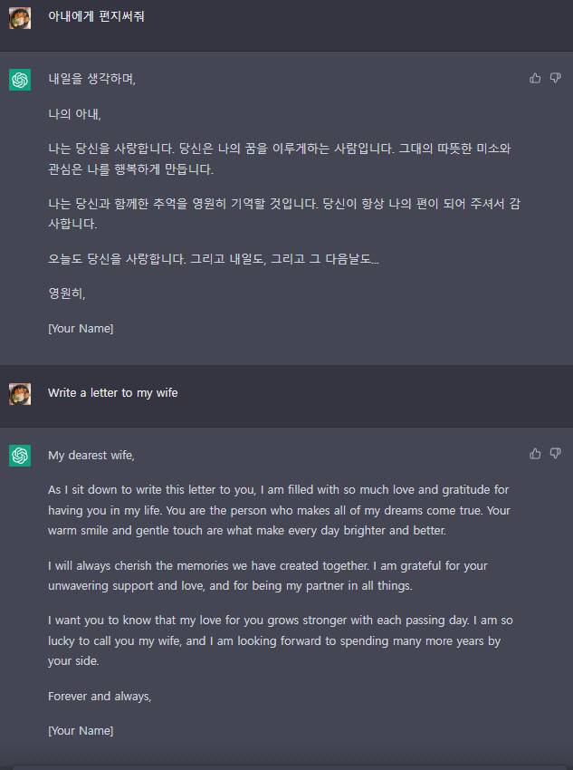The width and height of the screenshot is (573, 770).
Task: Click the closing "영원히,"
Action: pyautogui.click(x=63, y=293)
